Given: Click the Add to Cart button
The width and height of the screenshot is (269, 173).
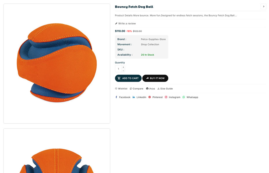Looking at the screenshot, I should click(x=128, y=78).
